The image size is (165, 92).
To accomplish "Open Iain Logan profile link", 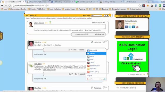I will pyautogui.click(x=38, y=64).
